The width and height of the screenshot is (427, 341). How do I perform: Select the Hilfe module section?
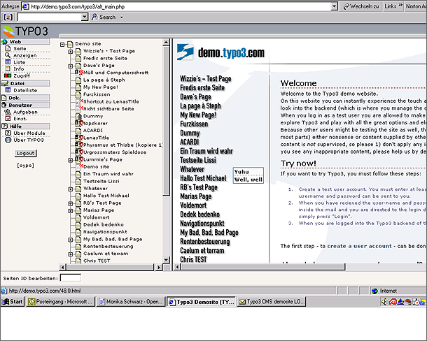point(26,126)
